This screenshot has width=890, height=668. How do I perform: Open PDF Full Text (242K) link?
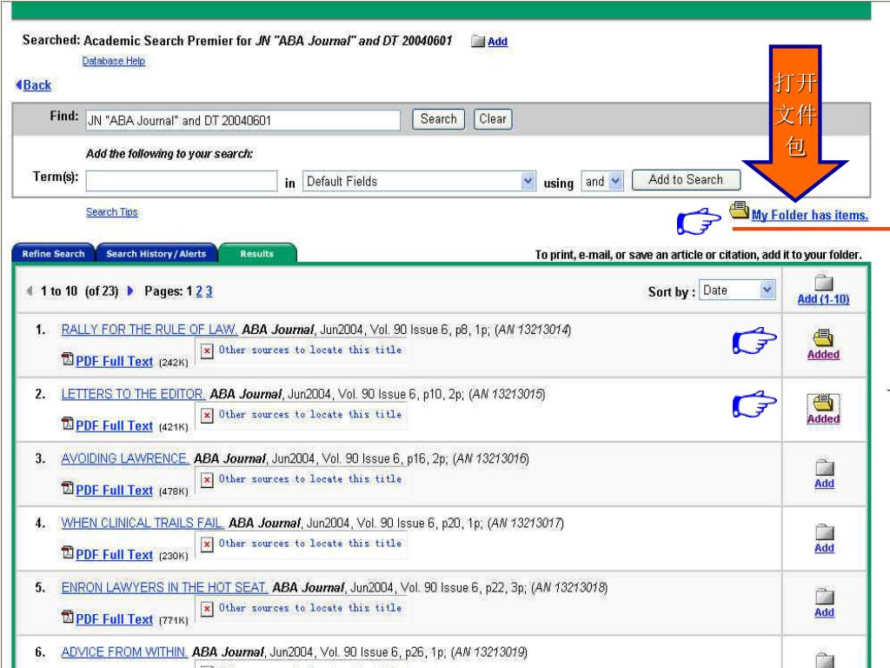pos(115,361)
